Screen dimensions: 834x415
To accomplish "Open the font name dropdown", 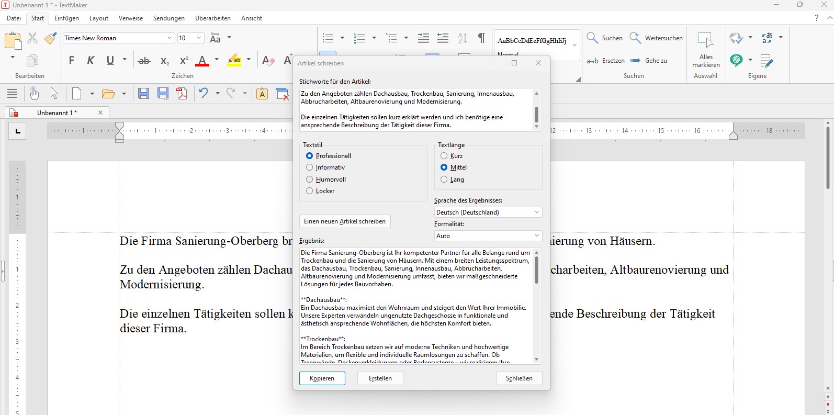I will point(170,38).
